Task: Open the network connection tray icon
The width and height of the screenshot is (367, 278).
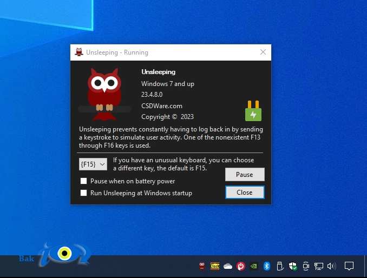Action: (x=318, y=266)
